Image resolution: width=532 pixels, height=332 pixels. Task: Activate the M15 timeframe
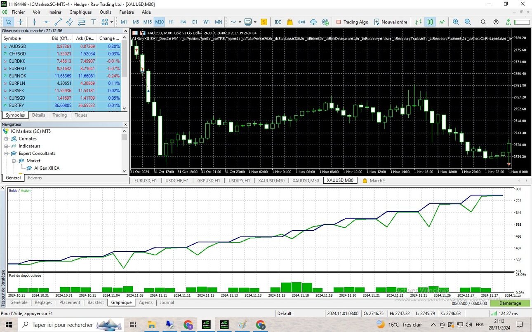[x=147, y=22]
